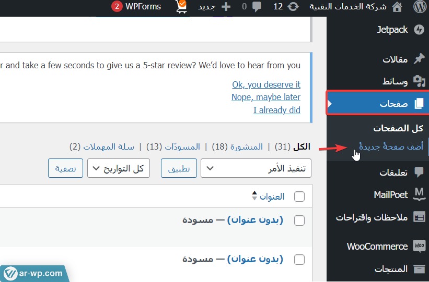Viewport: 429px width, 282px height.
Task: Open the كل التواريخ date filter dropdown
Action: tap(119, 168)
